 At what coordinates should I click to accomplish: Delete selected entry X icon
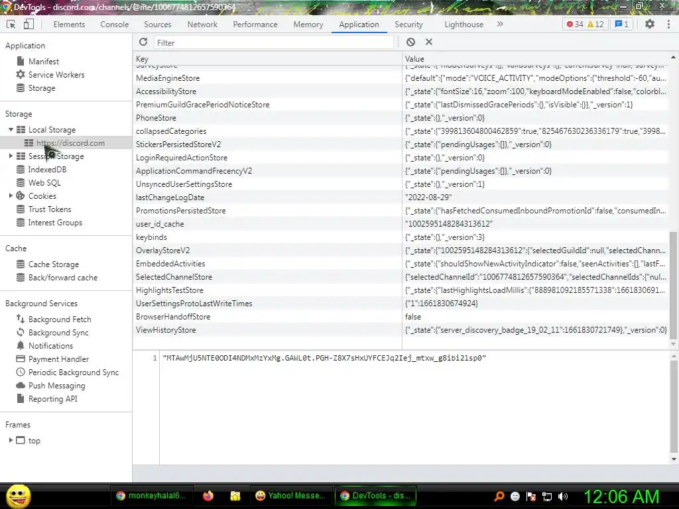[x=429, y=42]
